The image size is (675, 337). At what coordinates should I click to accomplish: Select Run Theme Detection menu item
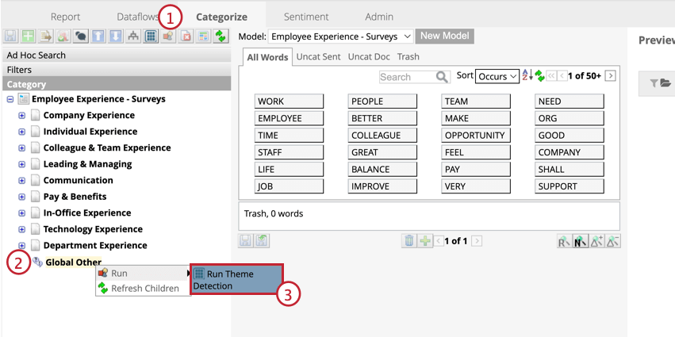(x=237, y=280)
